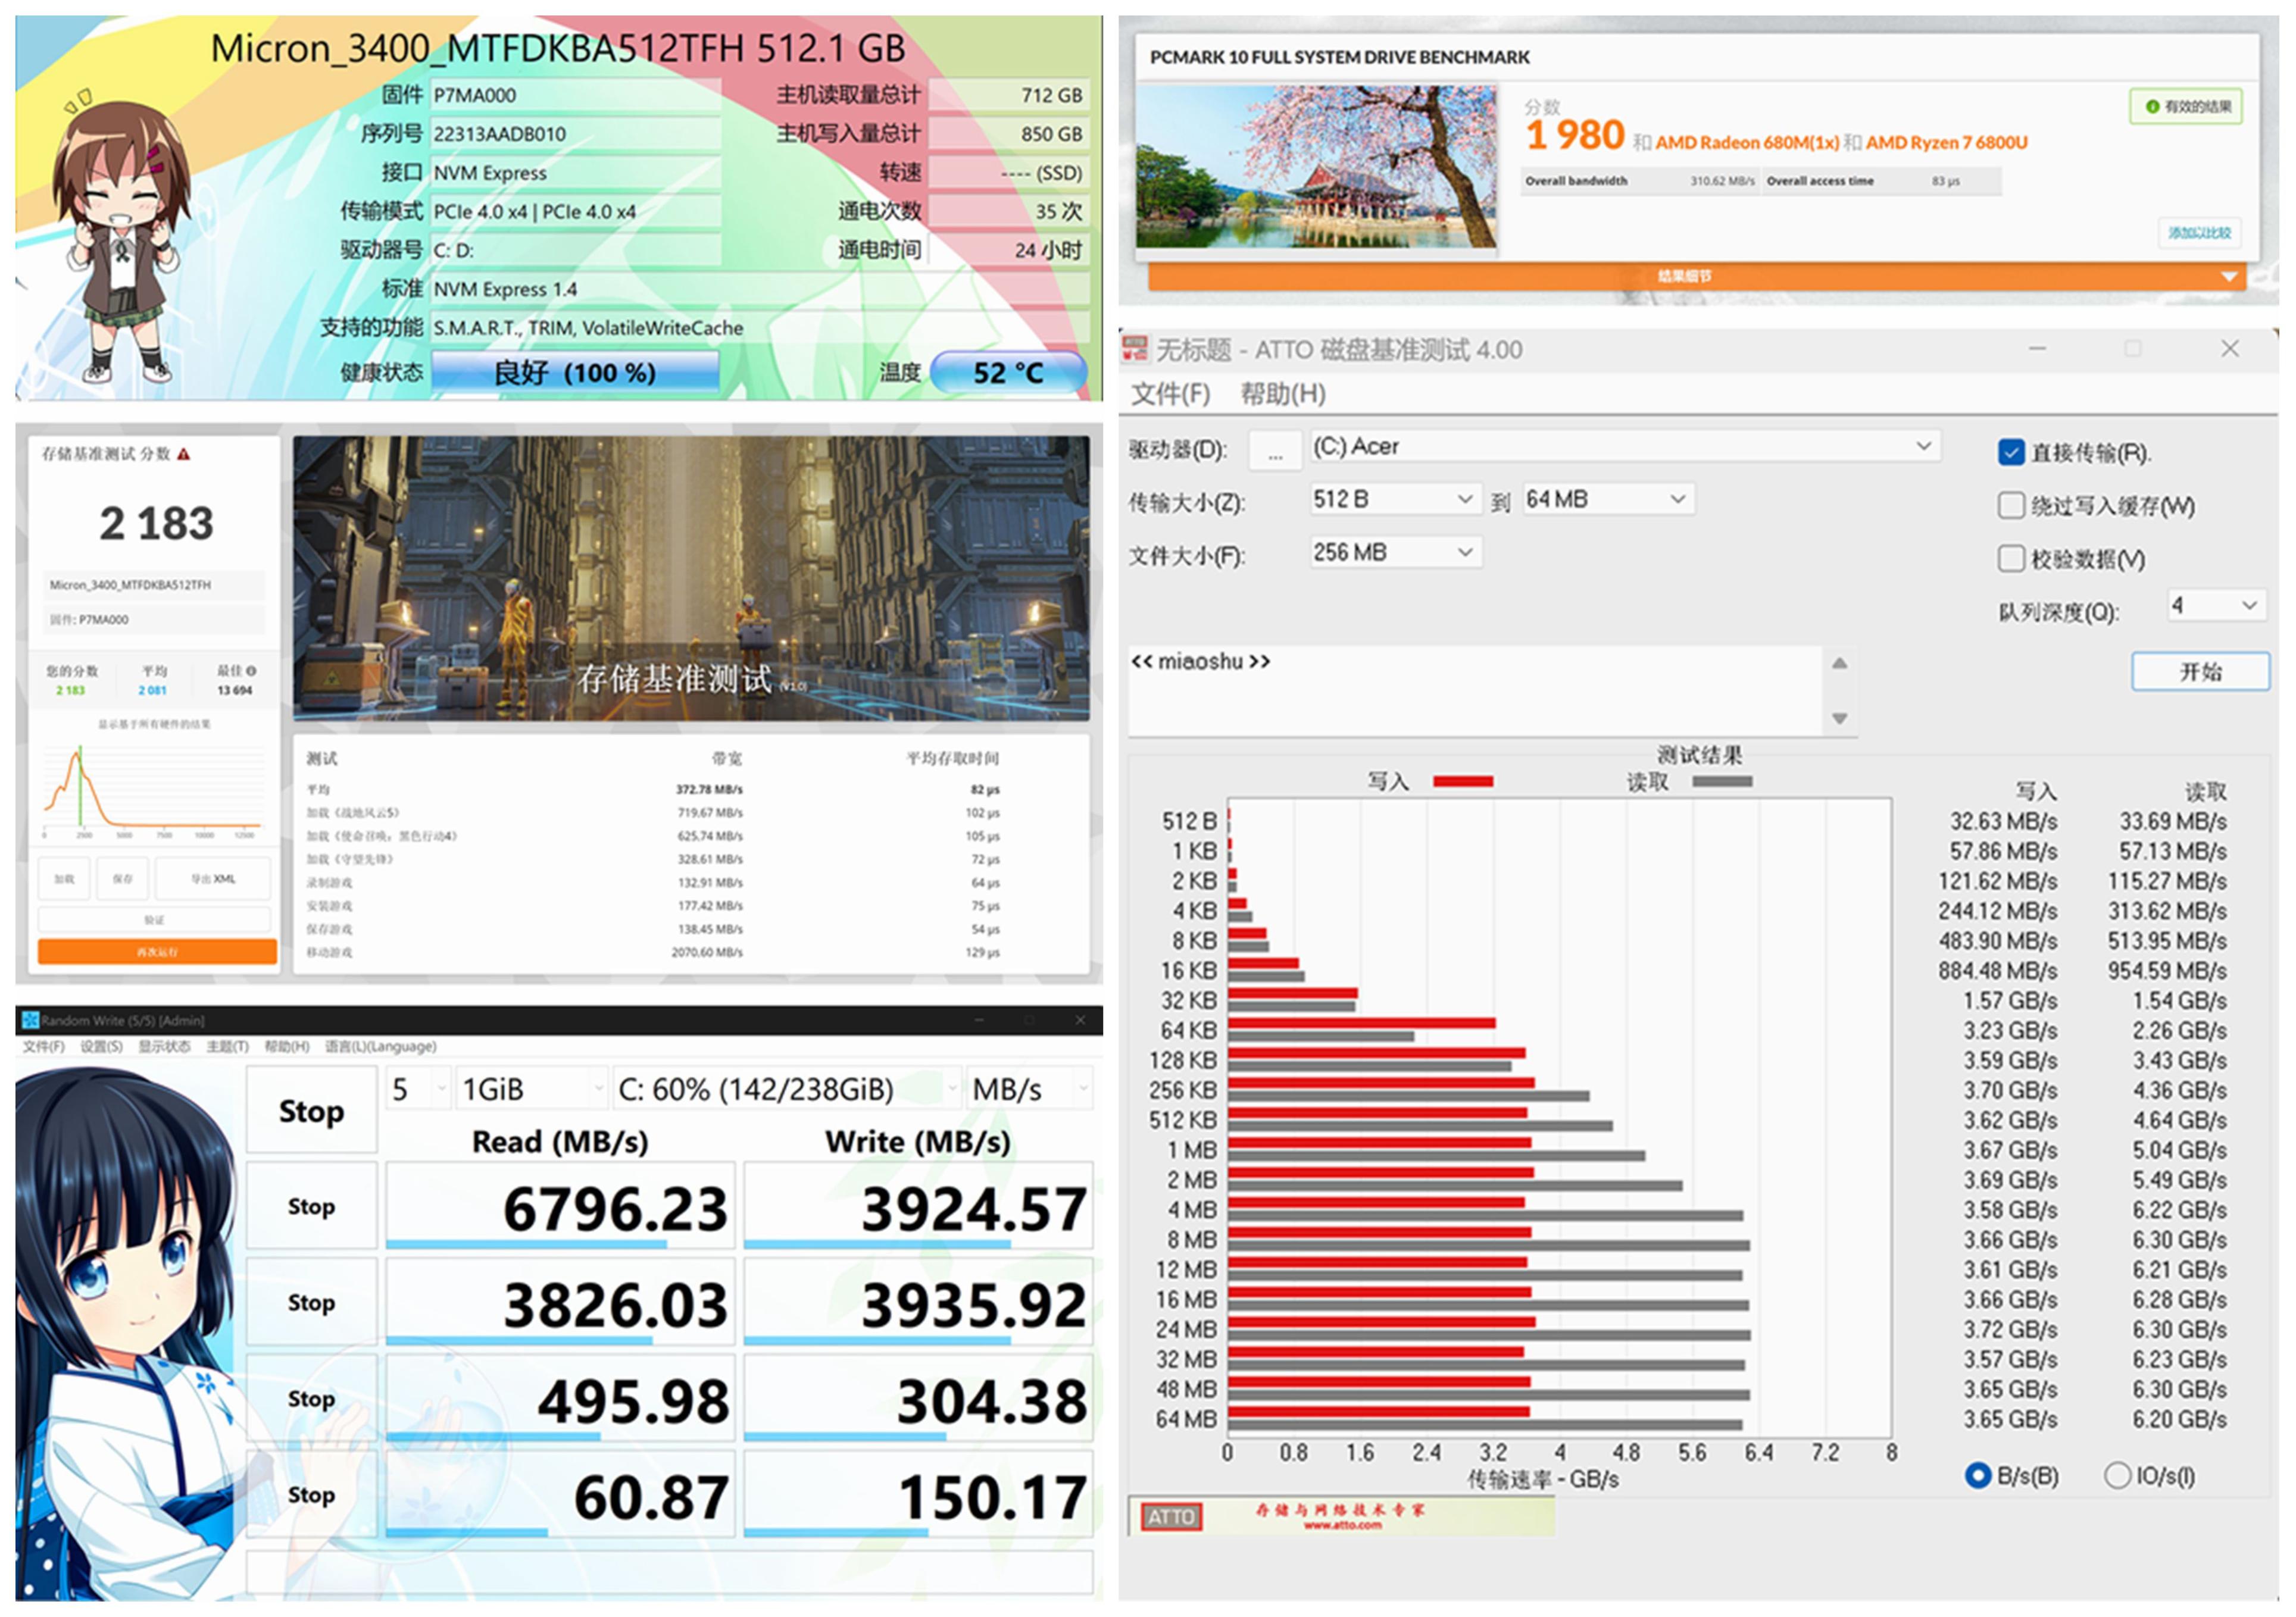Click the browse drive ellipsis button
The height and width of the screenshot is (1617, 2296).
[1275, 450]
